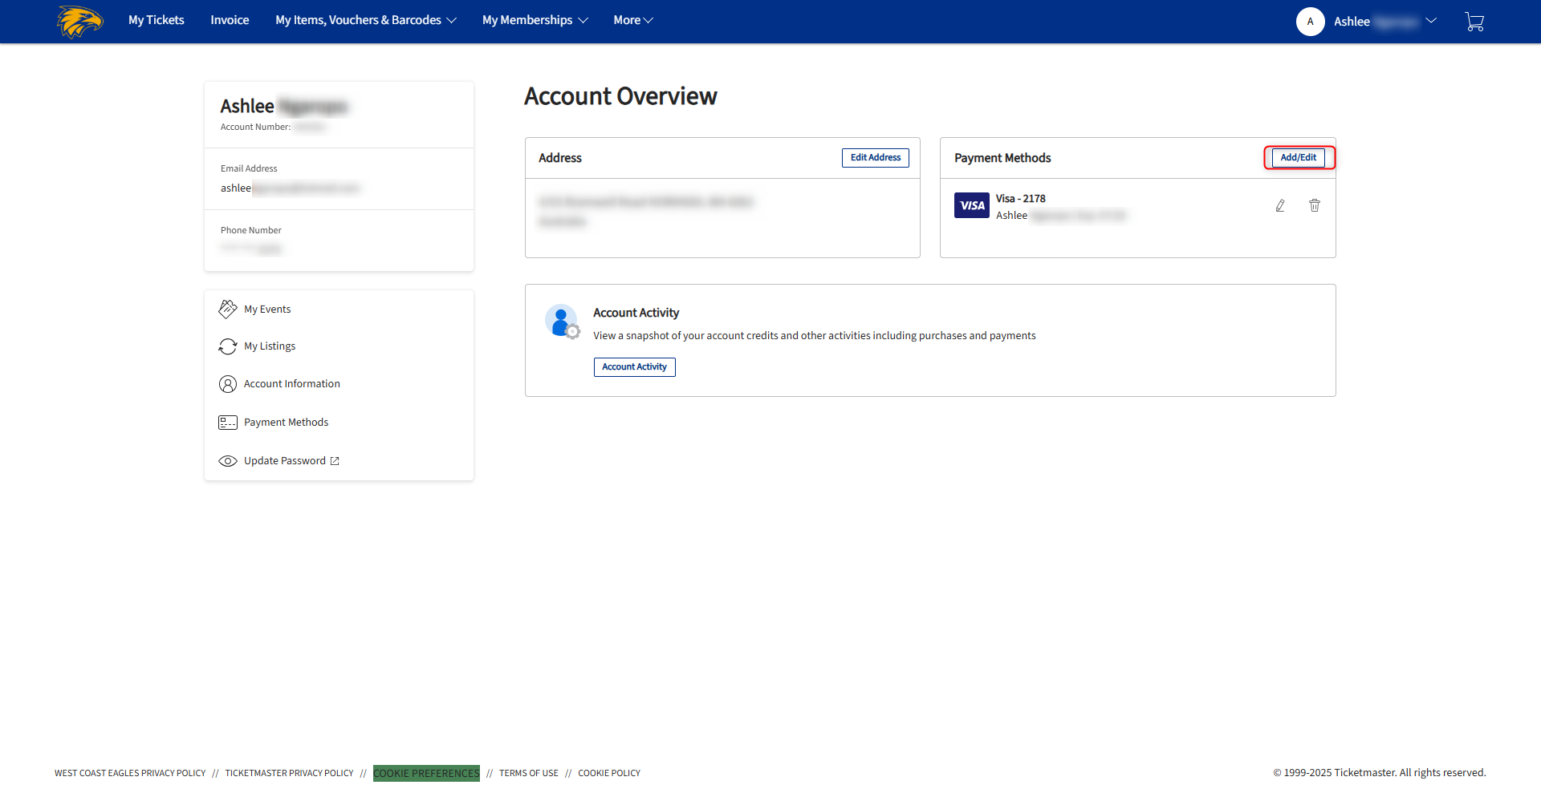The height and width of the screenshot is (793, 1541).
Task: Delete the Visa card using the trash icon
Action: point(1315,205)
